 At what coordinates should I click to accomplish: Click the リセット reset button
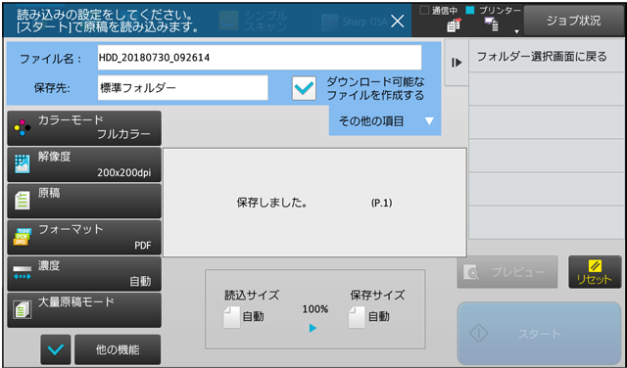(595, 272)
